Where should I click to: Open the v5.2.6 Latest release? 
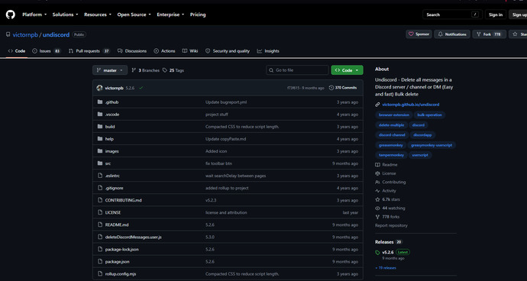pyautogui.click(x=393, y=252)
